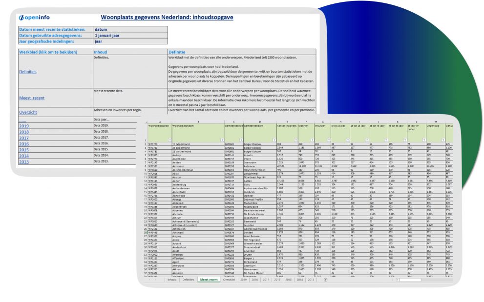
Task: Select the 'datum' value cell
Action: point(130,29)
